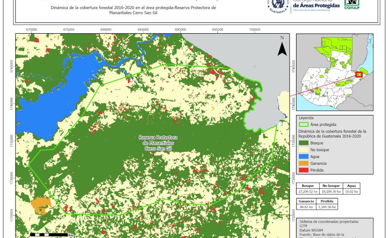Image resolution: width=389 pixels, height=238 pixels.
Task: Click the Reserva Protectora Cerro San Gil label
Action: point(158,143)
